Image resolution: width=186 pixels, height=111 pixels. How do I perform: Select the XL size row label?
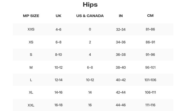pyautogui.click(x=31, y=92)
